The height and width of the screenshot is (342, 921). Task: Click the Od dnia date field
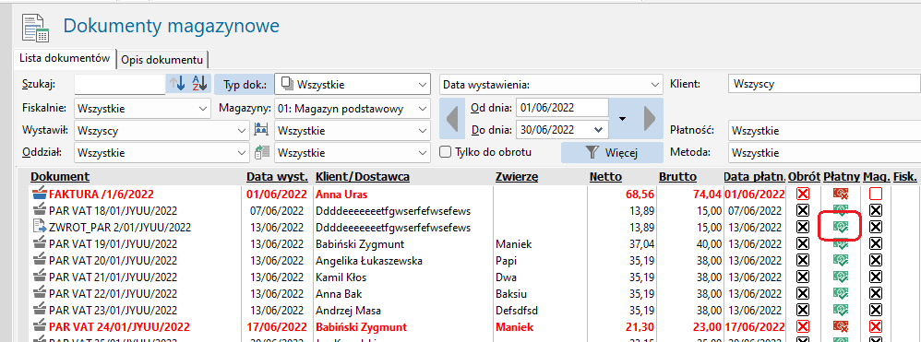coord(562,108)
